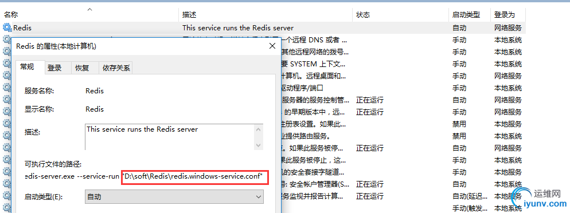Viewport: 570px width, 213px height.
Task: Open the 恢复 tab
Action: pos(82,68)
